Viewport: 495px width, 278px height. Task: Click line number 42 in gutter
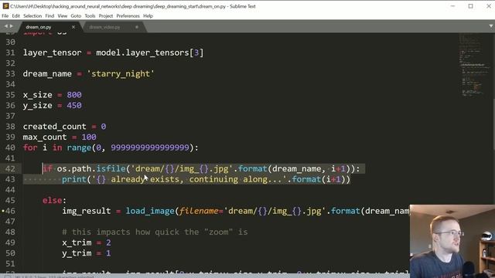(10, 168)
